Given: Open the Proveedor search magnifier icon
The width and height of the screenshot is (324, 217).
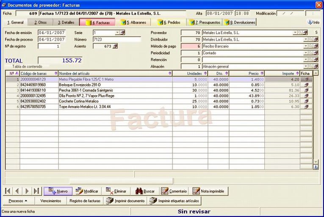Looking at the screenshot, I should (300, 33).
